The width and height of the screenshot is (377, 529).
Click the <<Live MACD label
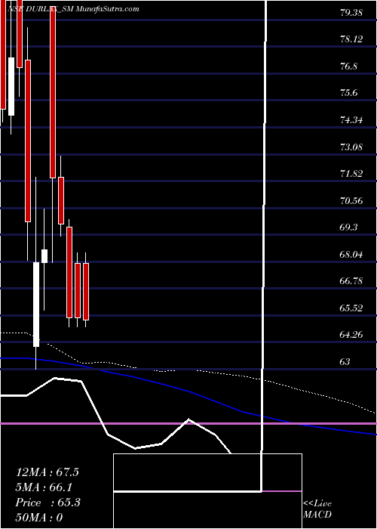point(317,509)
